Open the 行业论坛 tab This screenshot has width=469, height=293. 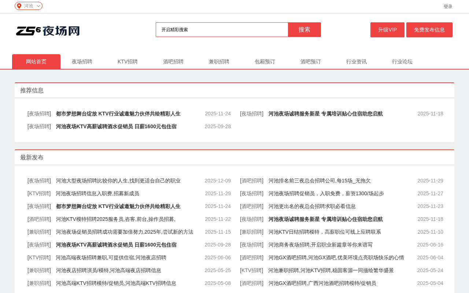point(402,62)
